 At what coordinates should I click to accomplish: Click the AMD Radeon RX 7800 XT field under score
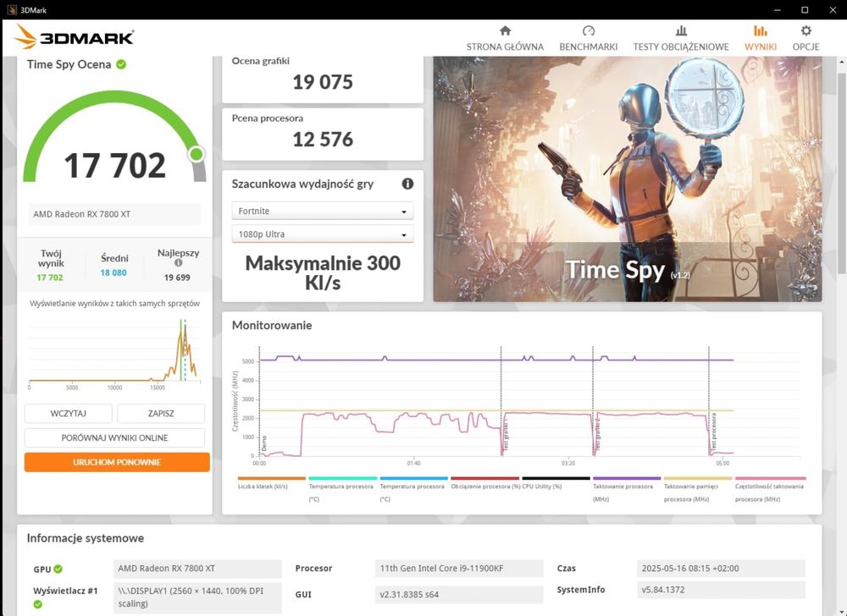tap(114, 214)
